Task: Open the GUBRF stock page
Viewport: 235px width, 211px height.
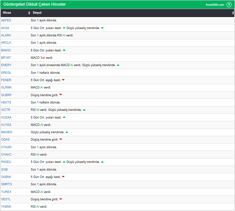Action: [6, 95]
